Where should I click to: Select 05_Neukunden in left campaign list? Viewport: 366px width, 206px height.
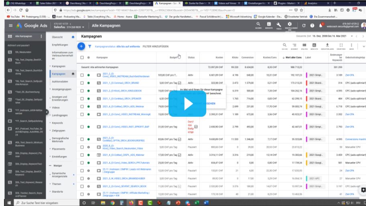pos(23,52)
